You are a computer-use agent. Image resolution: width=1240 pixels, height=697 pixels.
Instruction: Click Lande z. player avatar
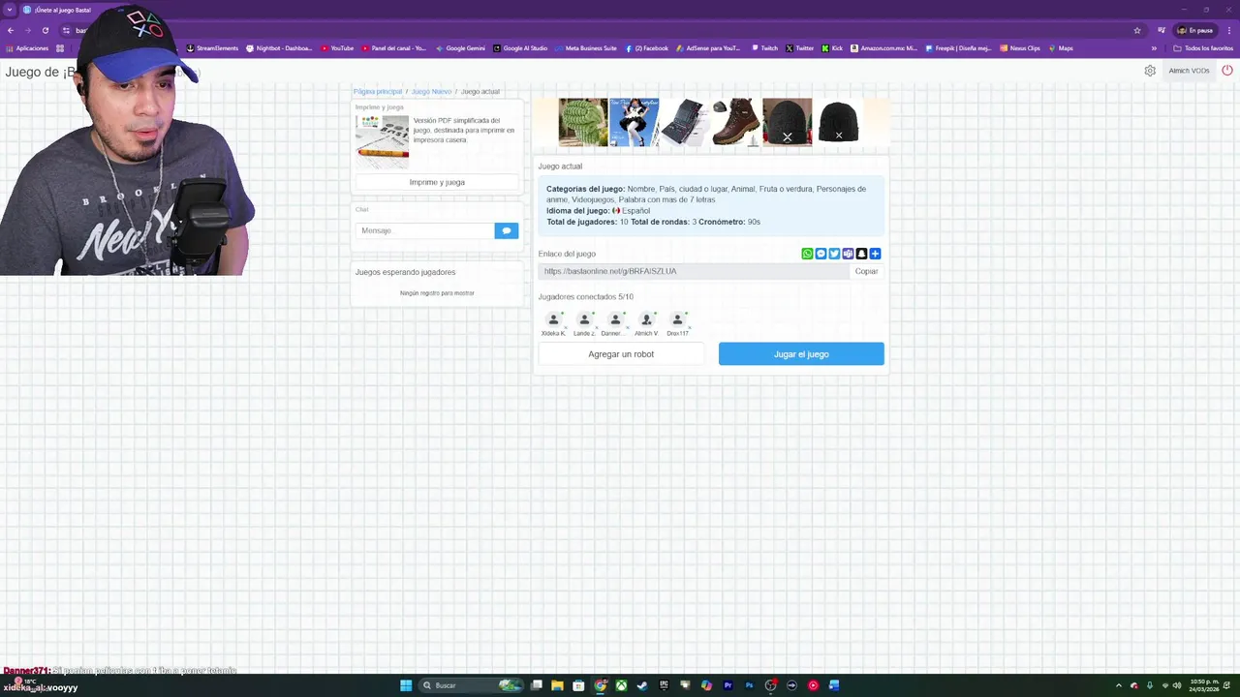coord(584,320)
